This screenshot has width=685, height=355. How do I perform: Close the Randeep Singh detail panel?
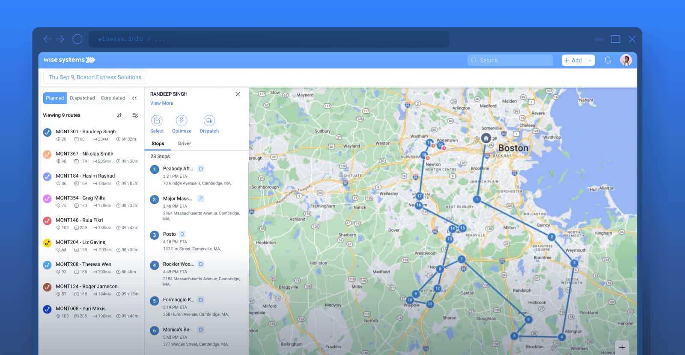tap(238, 94)
